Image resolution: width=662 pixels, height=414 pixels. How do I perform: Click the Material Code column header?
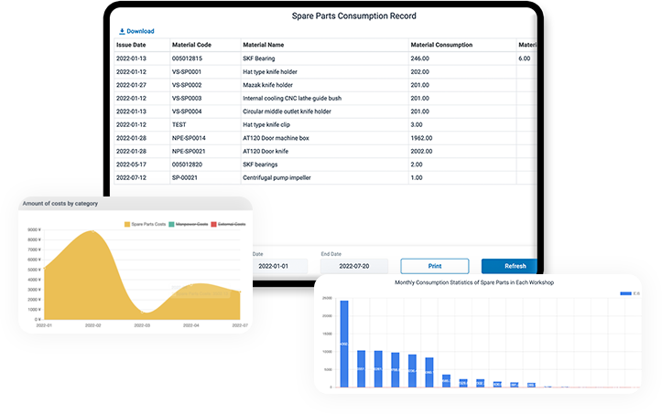pyautogui.click(x=191, y=44)
